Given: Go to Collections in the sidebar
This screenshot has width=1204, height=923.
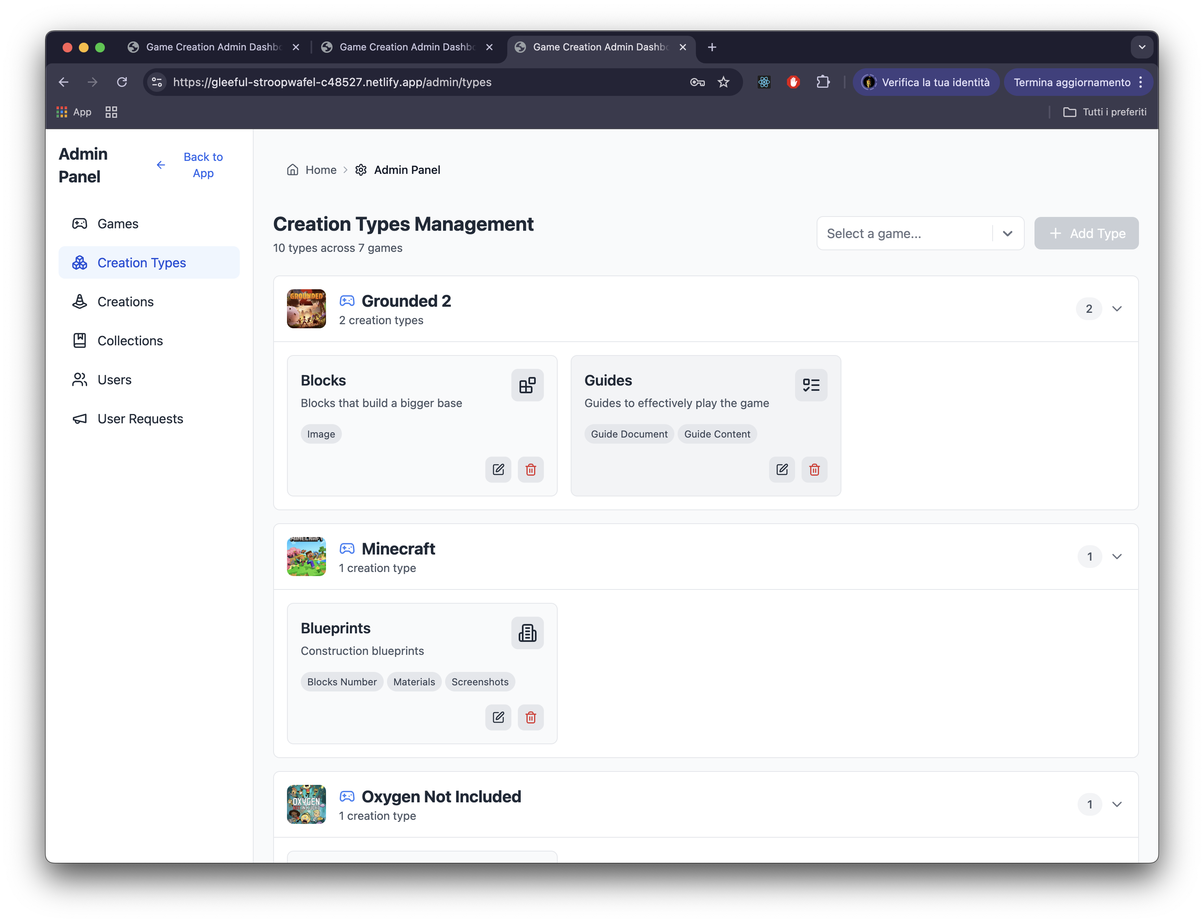Looking at the screenshot, I should point(130,341).
